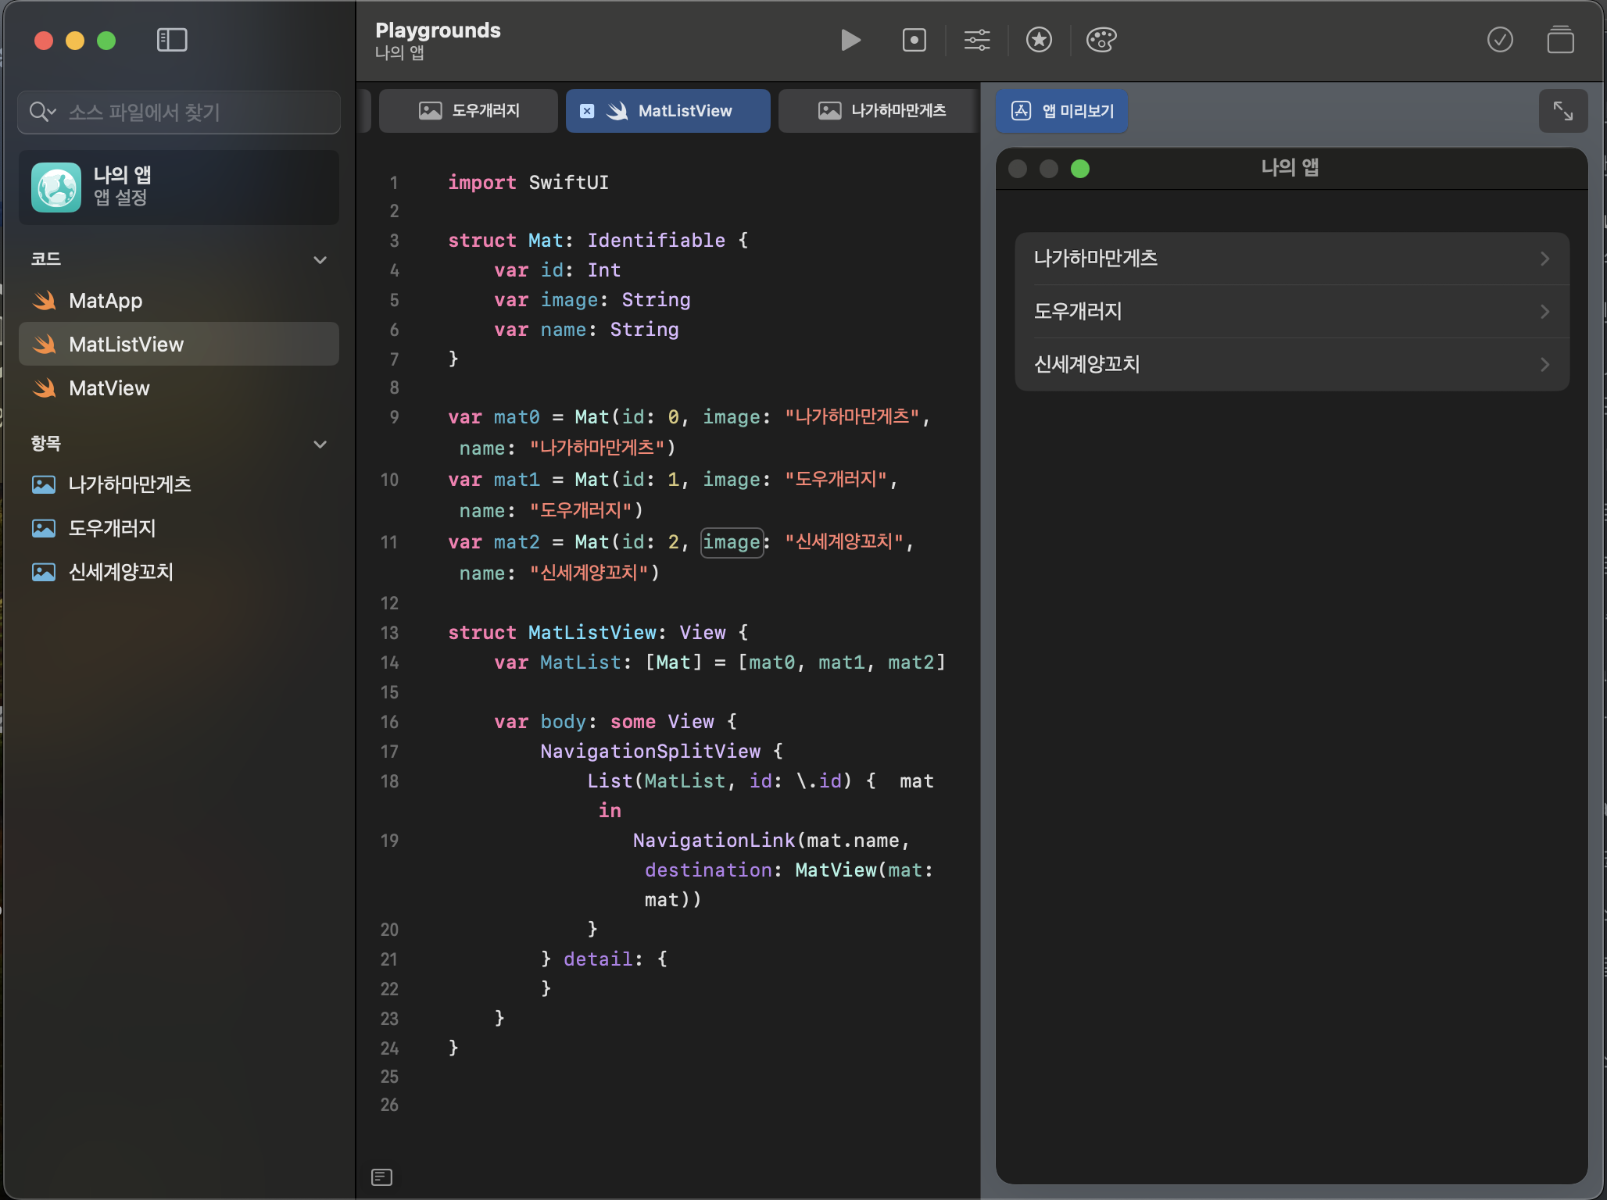This screenshot has width=1607, height=1200.
Task: Switch to the 나가하마만게츠 editor tab
Action: click(882, 111)
